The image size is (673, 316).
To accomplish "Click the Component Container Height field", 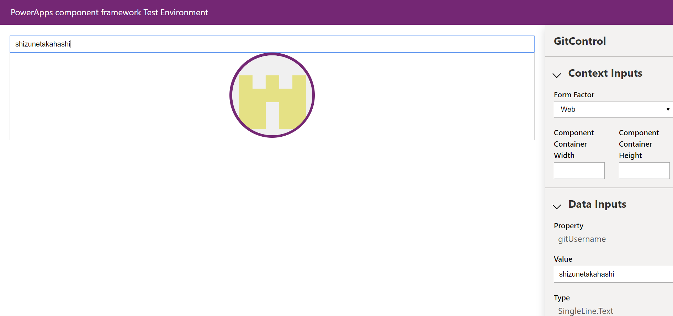I will (x=644, y=170).
